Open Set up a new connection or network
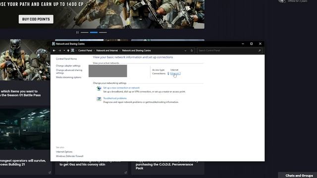The image size is (317, 178). tap(121, 88)
